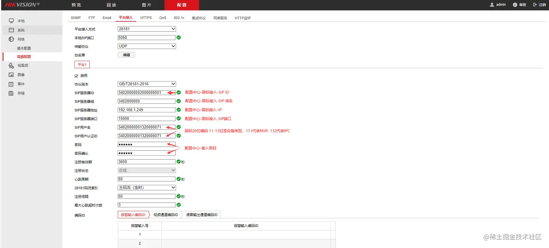Click the SIP服务器ID input field
Screen dimensions: 549x248
coord(147,92)
